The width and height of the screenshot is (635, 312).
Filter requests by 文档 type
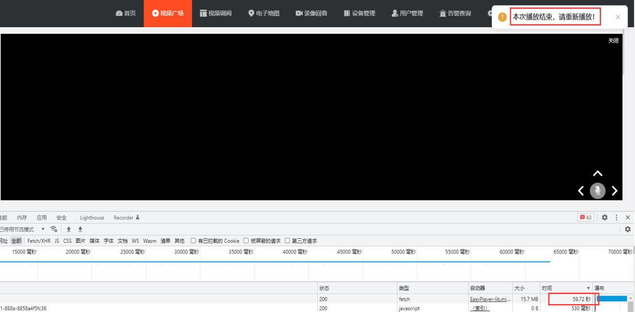pos(123,241)
